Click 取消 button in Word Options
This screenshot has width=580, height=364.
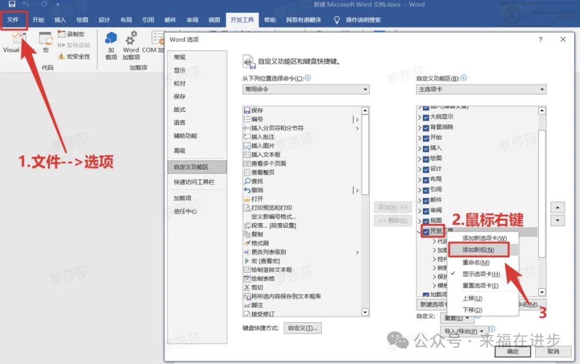click(x=553, y=352)
